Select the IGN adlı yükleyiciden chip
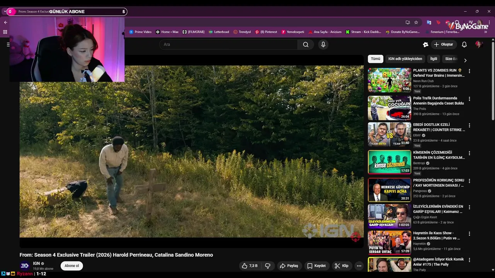495x278 pixels. pyautogui.click(x=405, y=59)
